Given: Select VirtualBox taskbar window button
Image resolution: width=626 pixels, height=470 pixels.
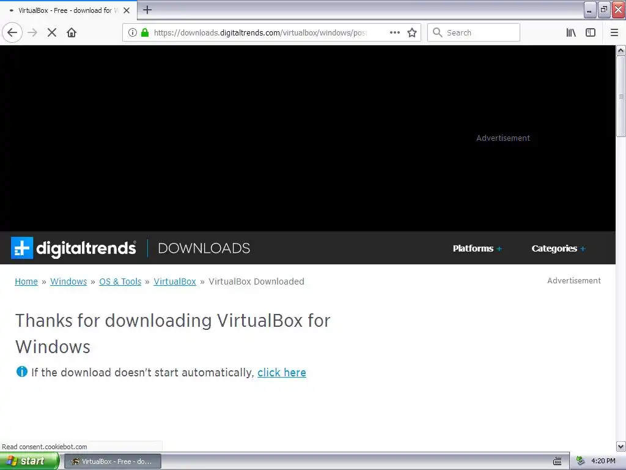Looking at the screenshot, I should point(113,461).
